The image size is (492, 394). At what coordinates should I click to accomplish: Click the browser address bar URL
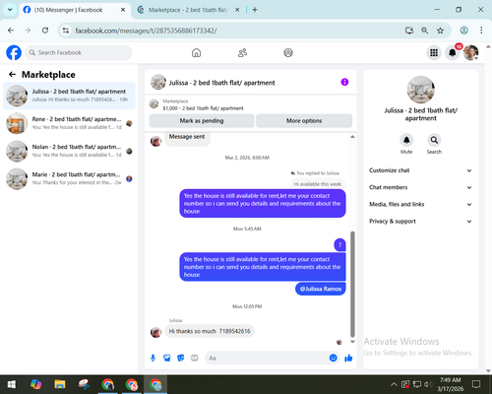click(x=146, y=31)
